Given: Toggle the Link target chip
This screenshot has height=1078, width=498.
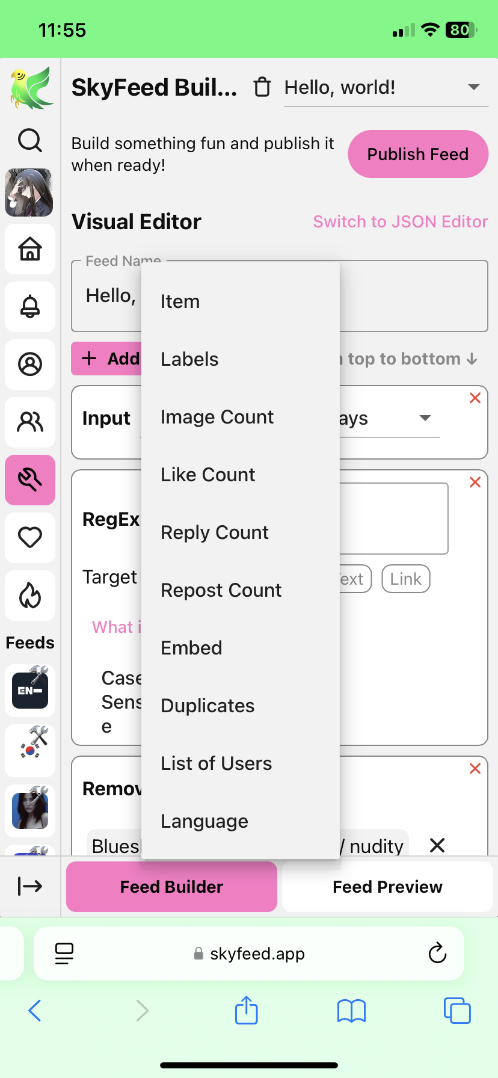Looking at the screenshot, I should click(405, 579).
